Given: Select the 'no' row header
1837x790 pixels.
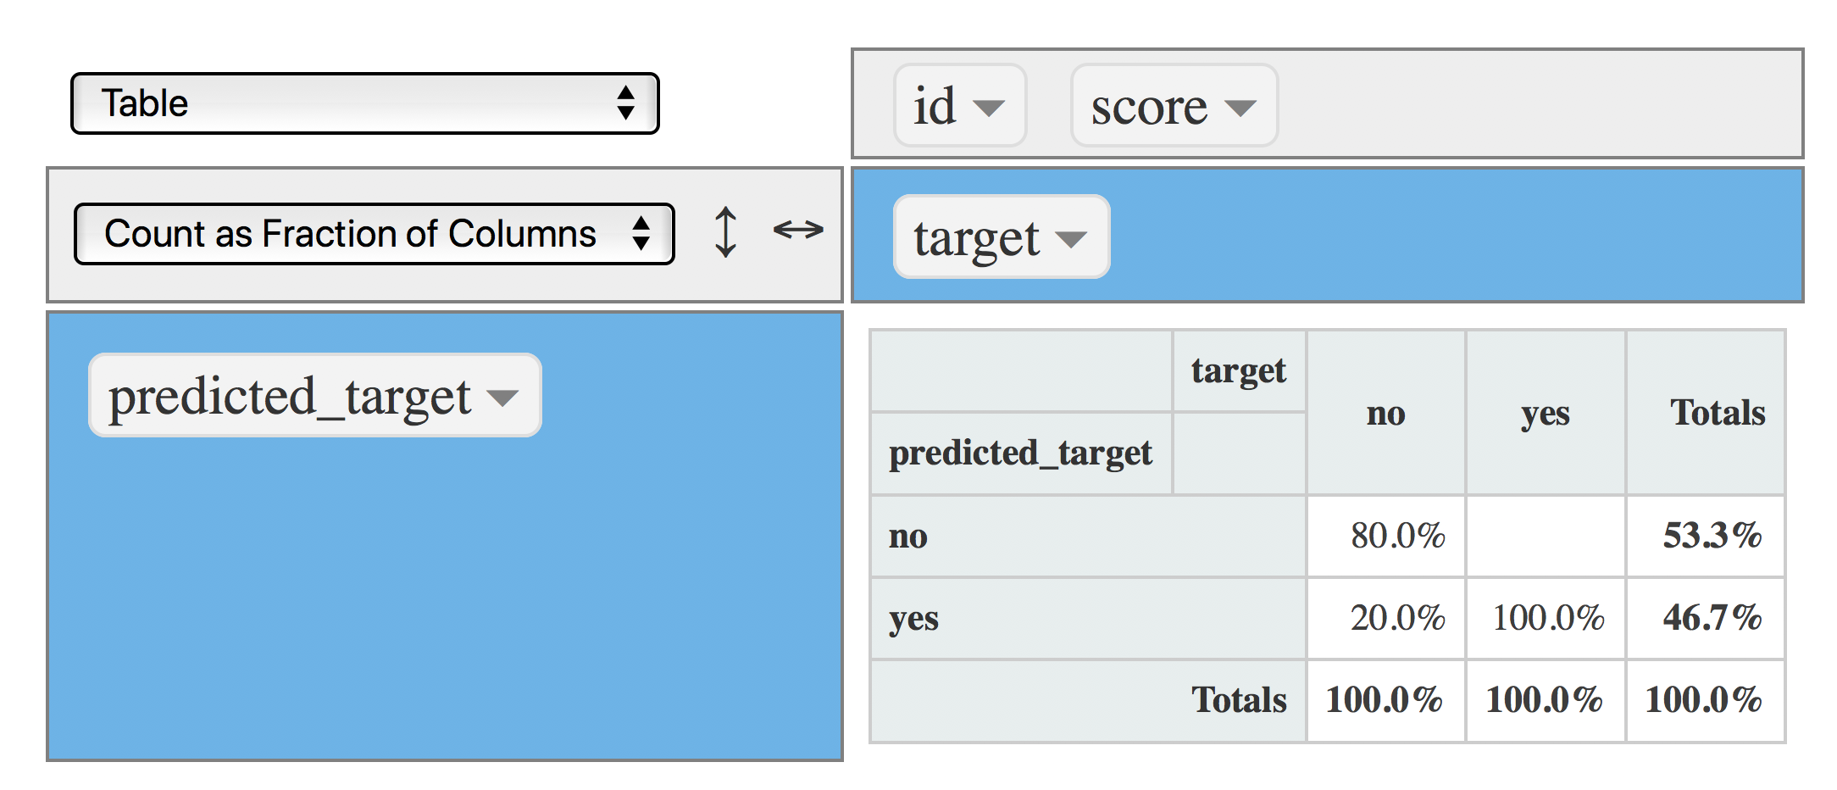Looking at the screenshot, I should click(x=908, y=537).
